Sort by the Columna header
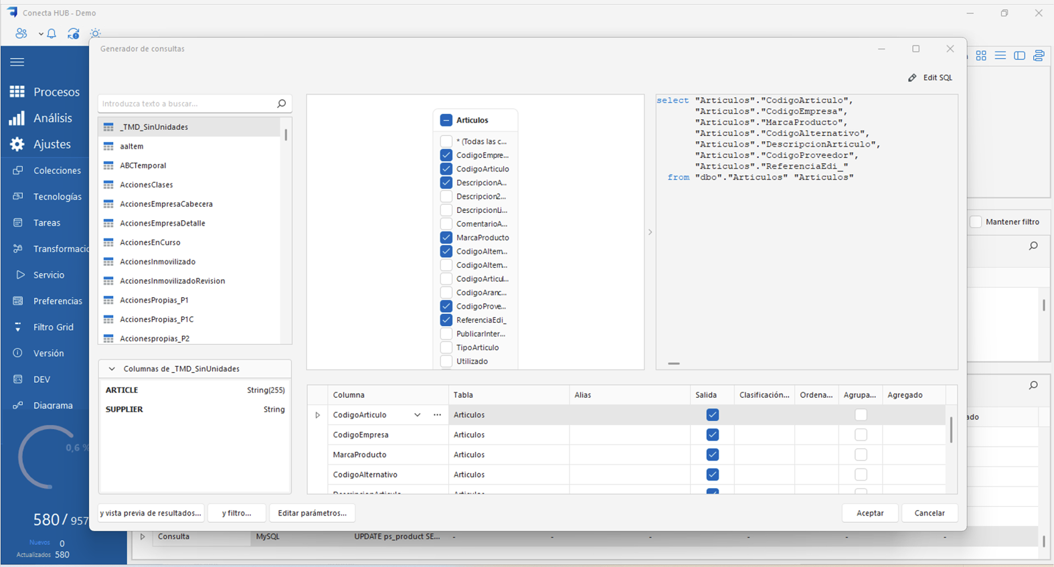The image size is (1054, 567). tap(388, 395)
